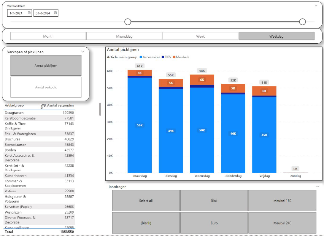Switch to the Maanddag view tab

click(x=124, y=36)
